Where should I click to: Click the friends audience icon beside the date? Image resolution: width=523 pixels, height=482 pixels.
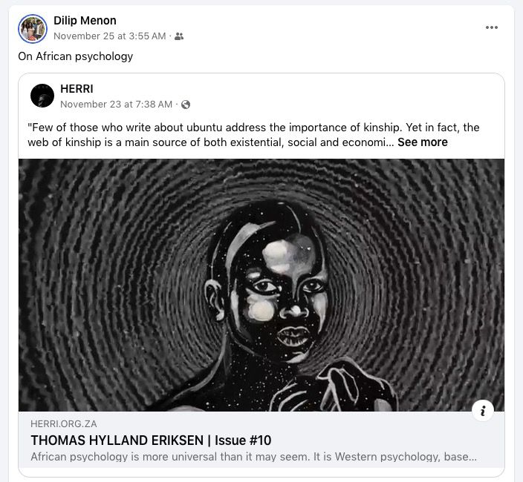pyautogui.click(x=179, y=36)
